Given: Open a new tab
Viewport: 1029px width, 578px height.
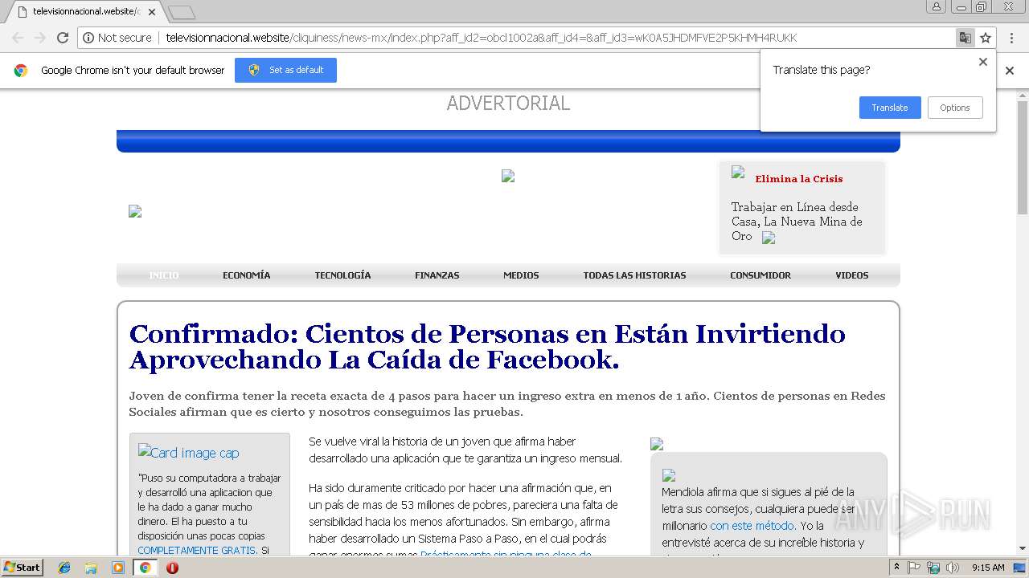Looking at the screenshot, I should (182, 12).
